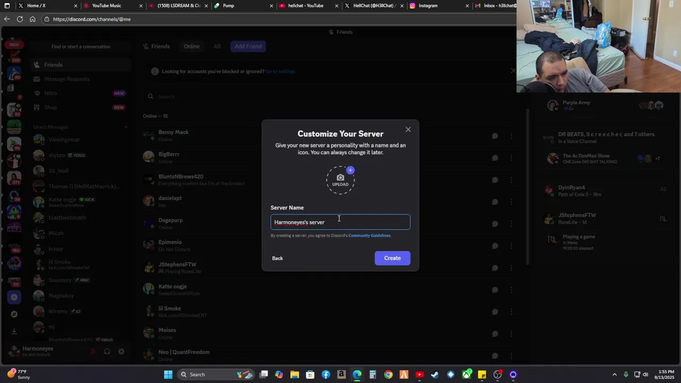
Task: Open Discord Shop
Action: [x=80, y=107]
